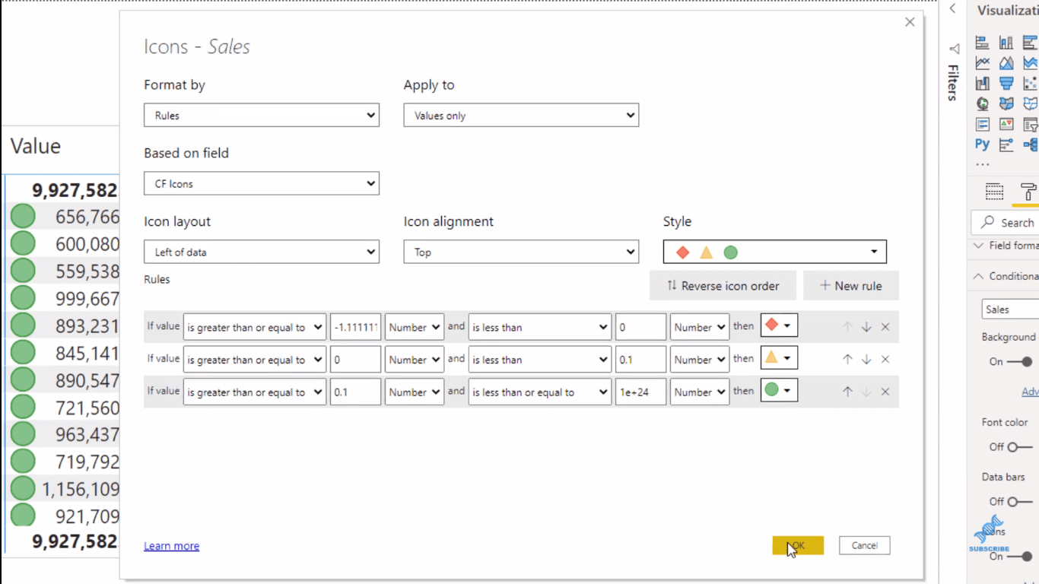1039x584 pixels.
Task: Change yellow triangle icon via its dropdown
Action: point(779,359)
